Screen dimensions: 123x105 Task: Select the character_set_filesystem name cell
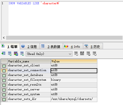[x=29, y=80]
